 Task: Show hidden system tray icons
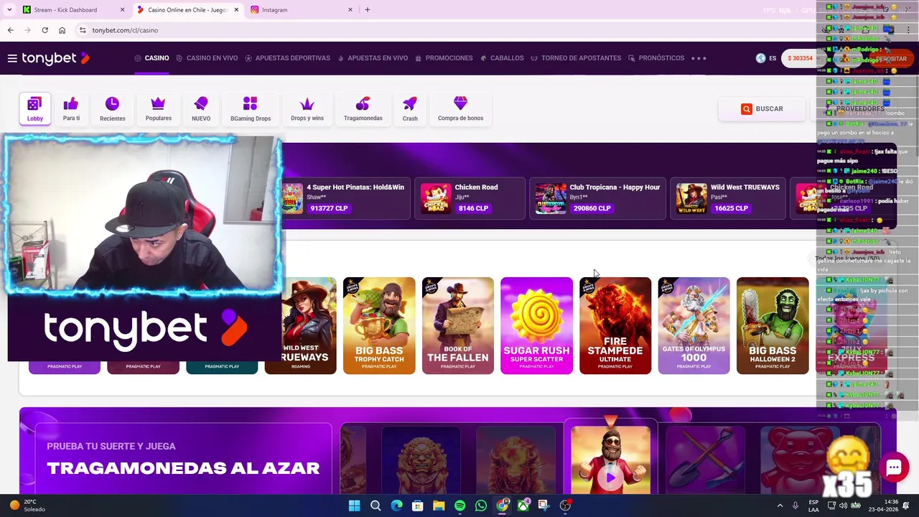[780, 506]
